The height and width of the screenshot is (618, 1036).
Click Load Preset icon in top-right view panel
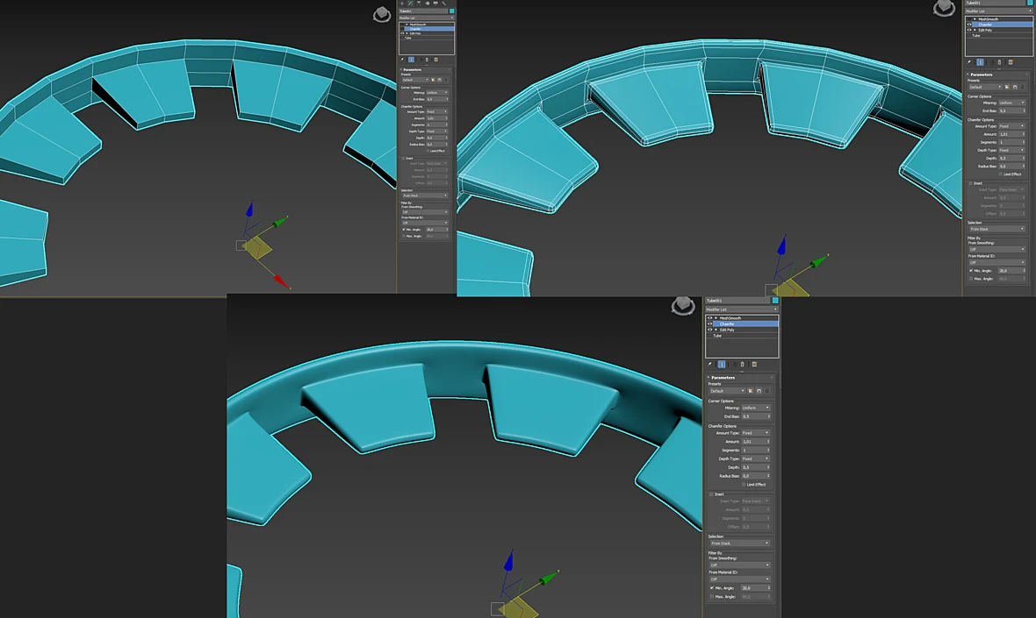pos(1015,87)
